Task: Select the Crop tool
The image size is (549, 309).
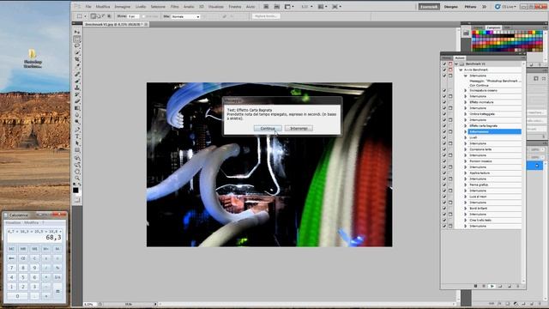Action: pos(77,59)
